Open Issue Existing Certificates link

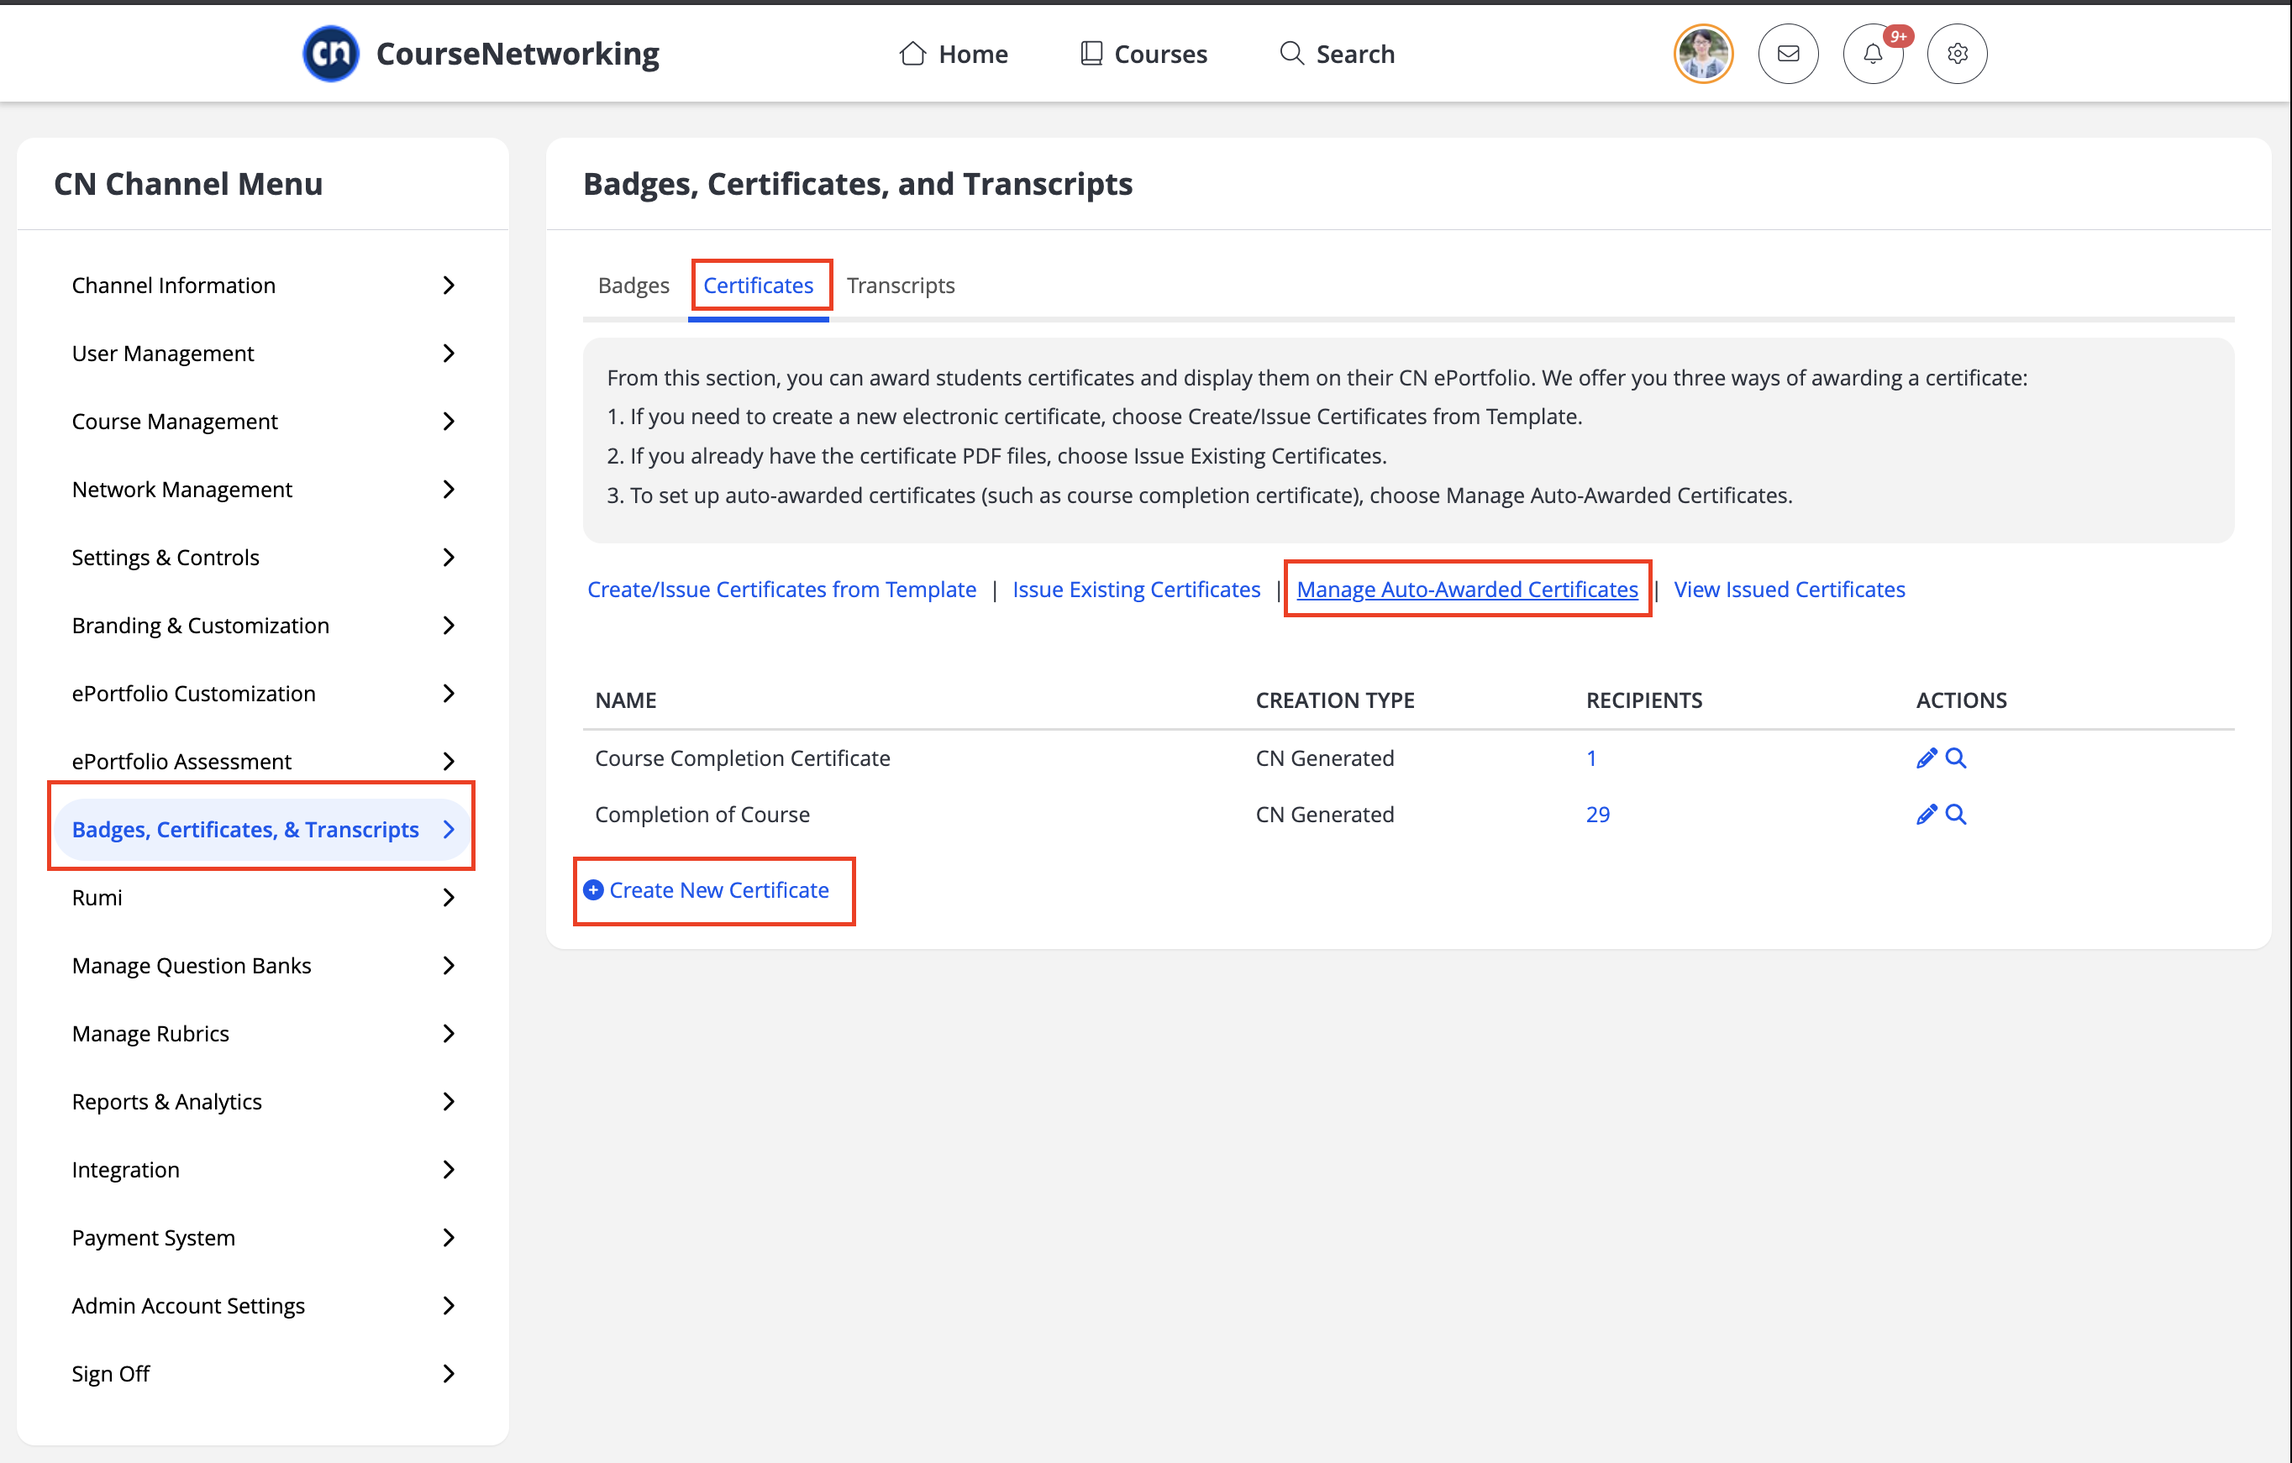(x=1137, y=589)
